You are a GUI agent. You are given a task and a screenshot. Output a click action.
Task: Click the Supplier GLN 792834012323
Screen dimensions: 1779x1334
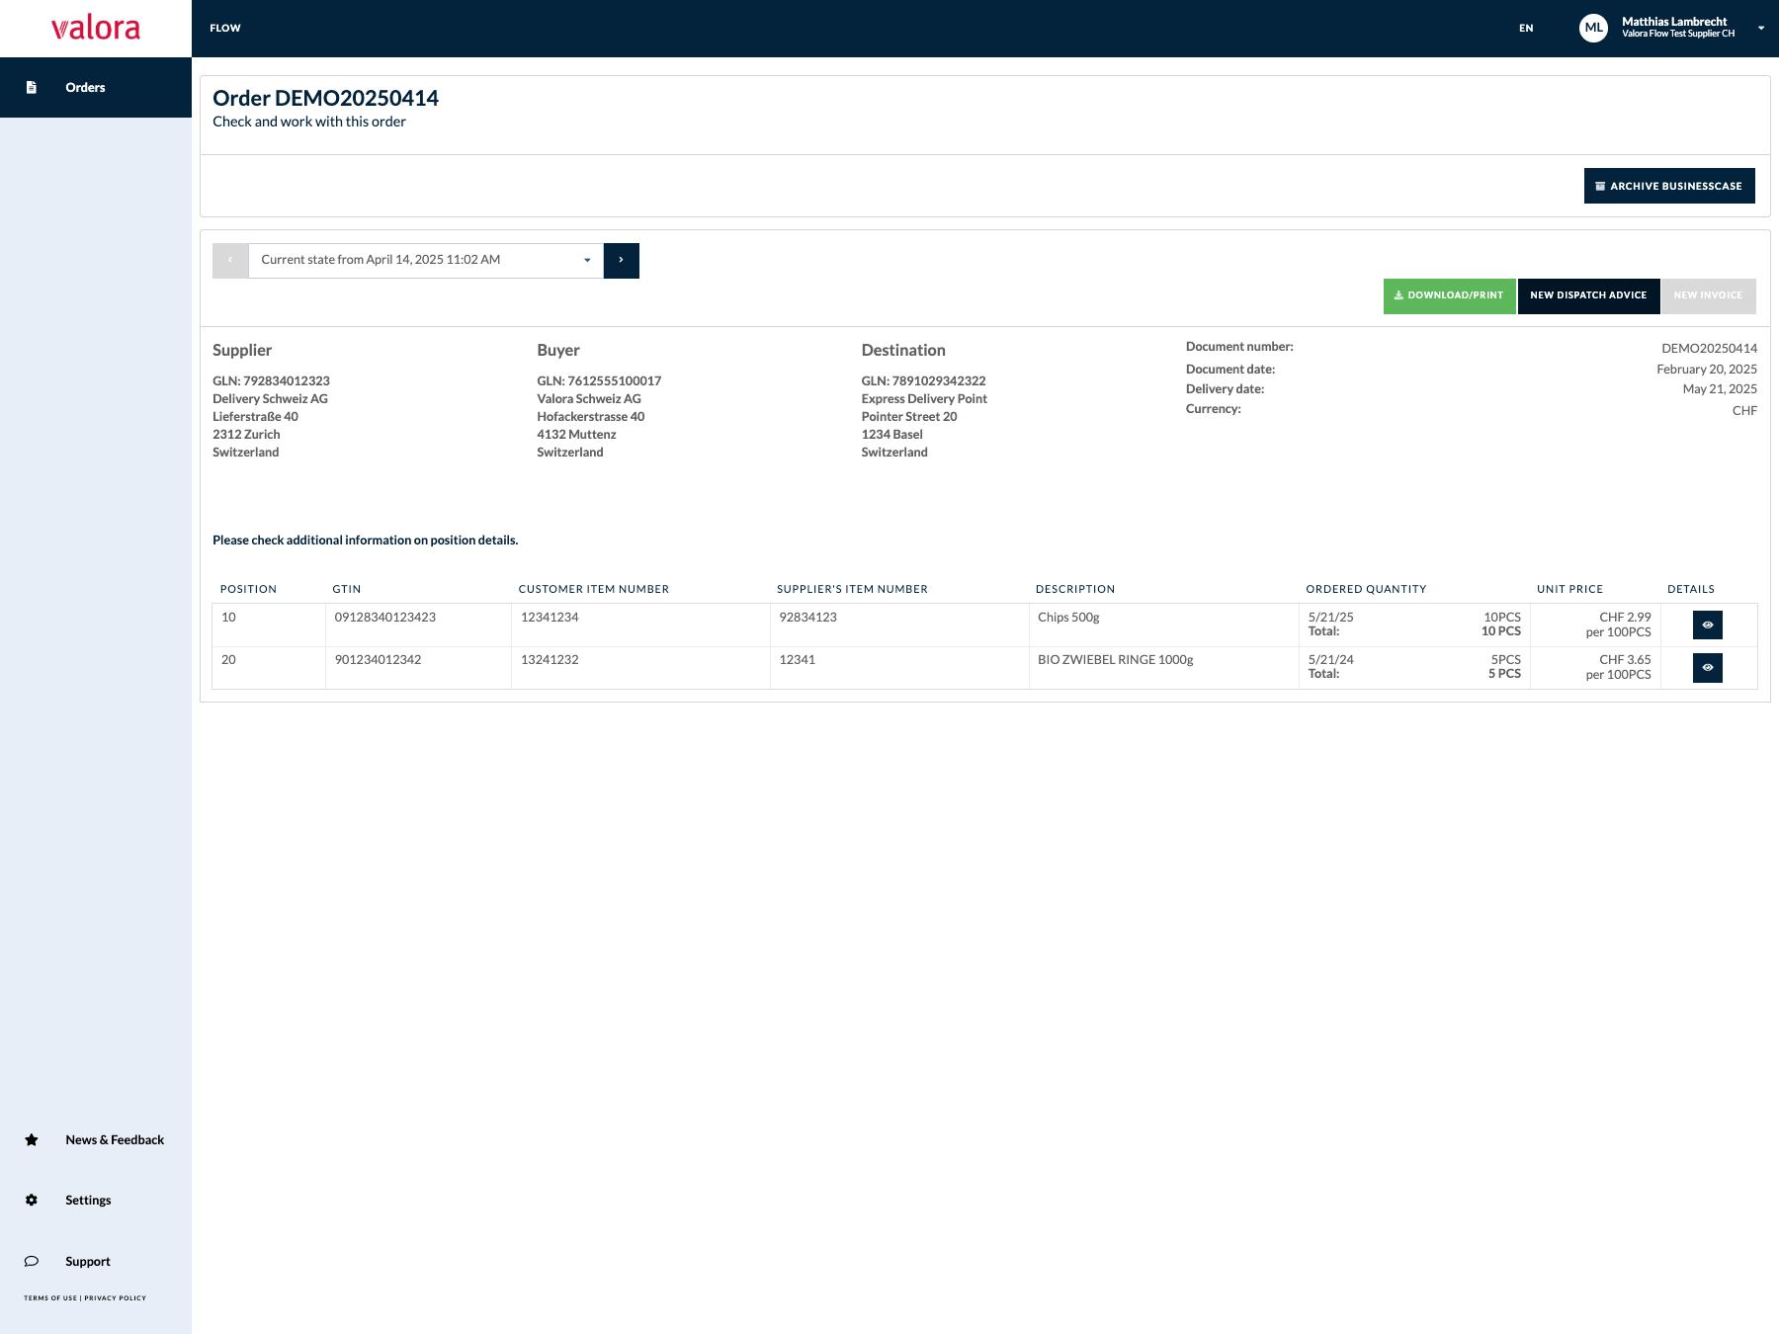point(271,381)
